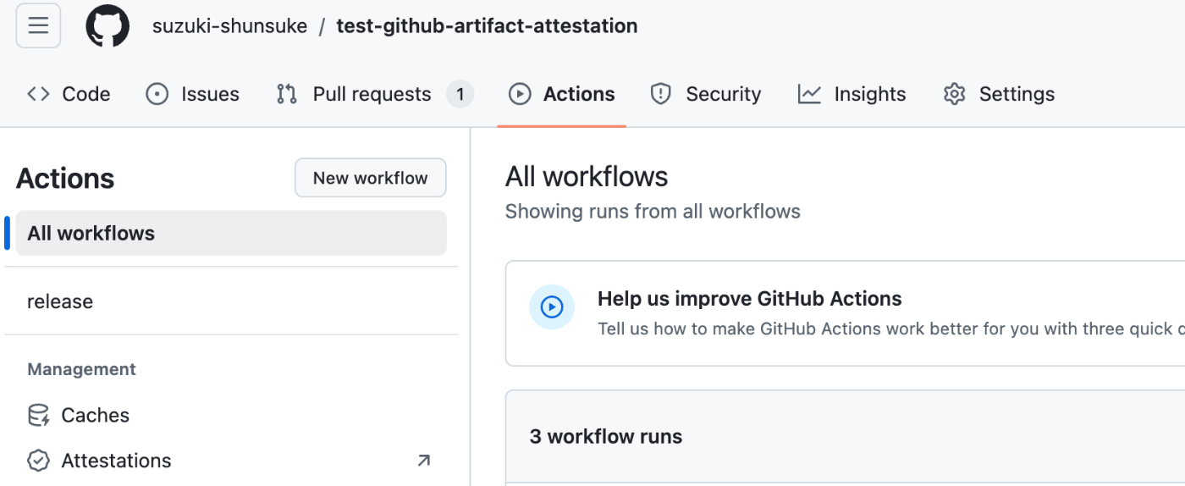Image resolution: width=1185 pixels, height=486 pixels.
Task: Click the Help us improve GitHub Actions heading
Action: point(750,299)
